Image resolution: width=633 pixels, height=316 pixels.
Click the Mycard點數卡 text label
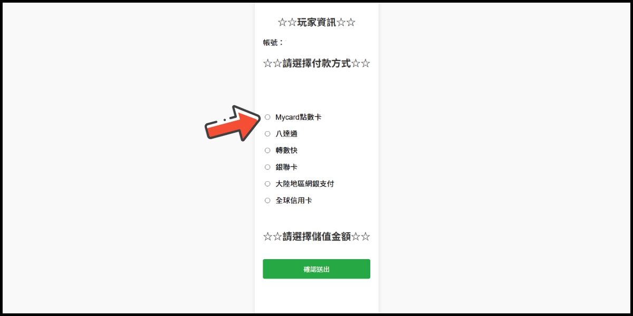[x=298, y=117]
